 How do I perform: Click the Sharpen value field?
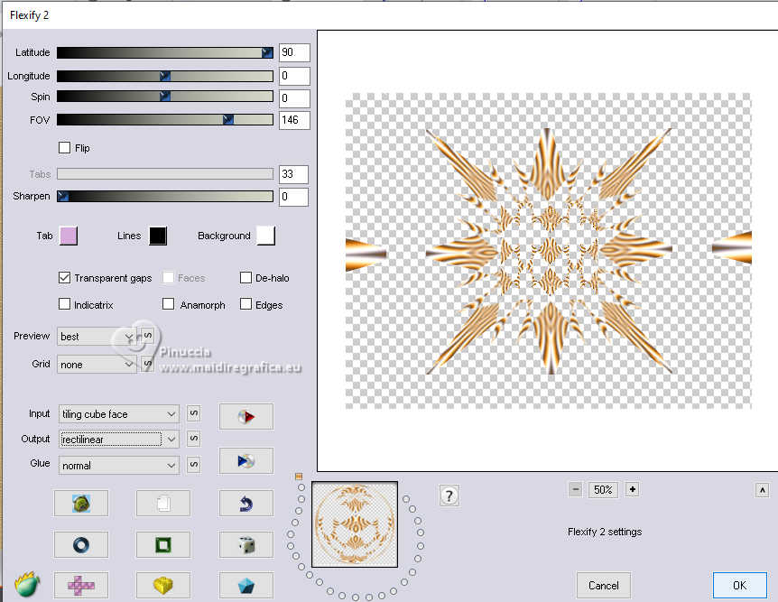(293, 197)
